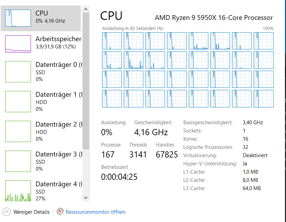The width and height of the screenshot is (286, 222).
Task: Click the last graph in the bottom row
Action: point(264,99)
